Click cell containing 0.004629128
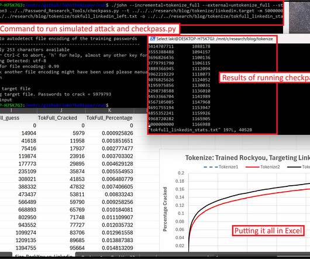310x259 pixels. click(110, 163)
